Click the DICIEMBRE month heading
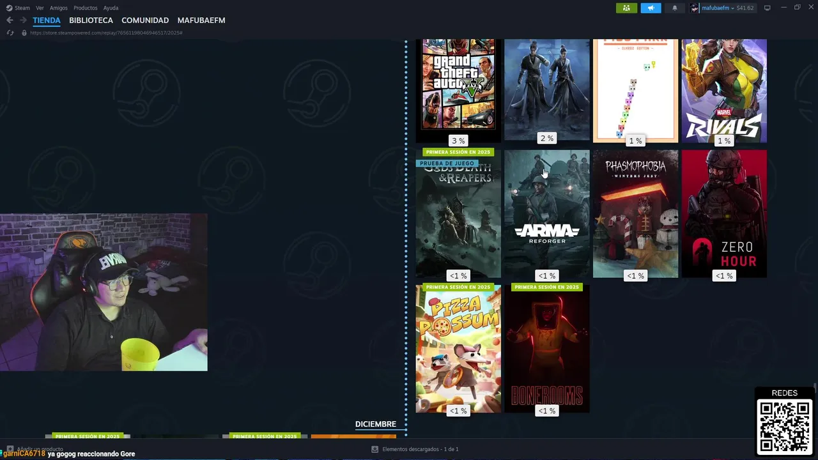The image size is (818, 460). tap(376, 424)
